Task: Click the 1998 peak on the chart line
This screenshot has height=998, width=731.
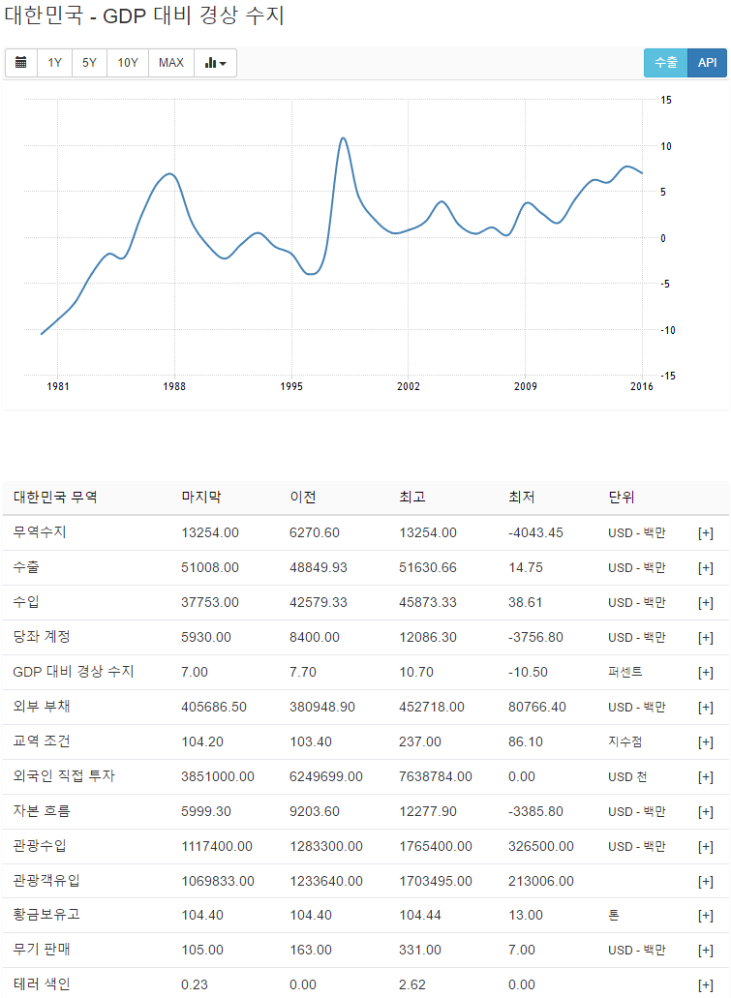Action: click(x=343, y=138)
